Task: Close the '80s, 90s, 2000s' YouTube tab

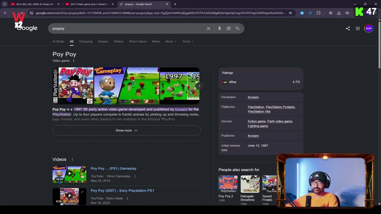Action: click(58, 4)
